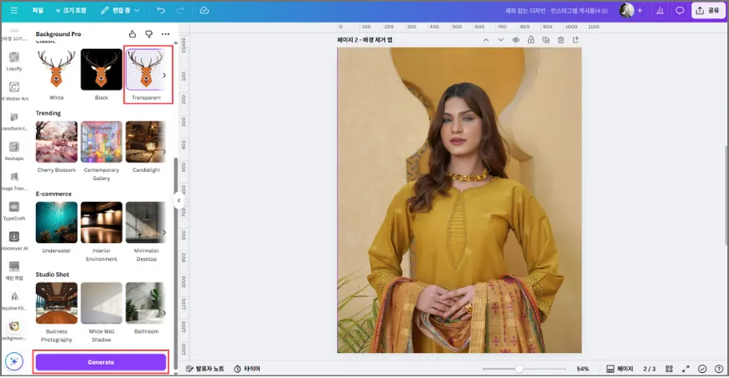Click the user profile avatar
This screenshot has height=378, width=729.
(x=626, y=10)
